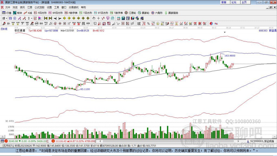Screen dimensions: 277x156
Task: Click the horizontal scrollbar below volume chart
Action: [x=168, y=141]
